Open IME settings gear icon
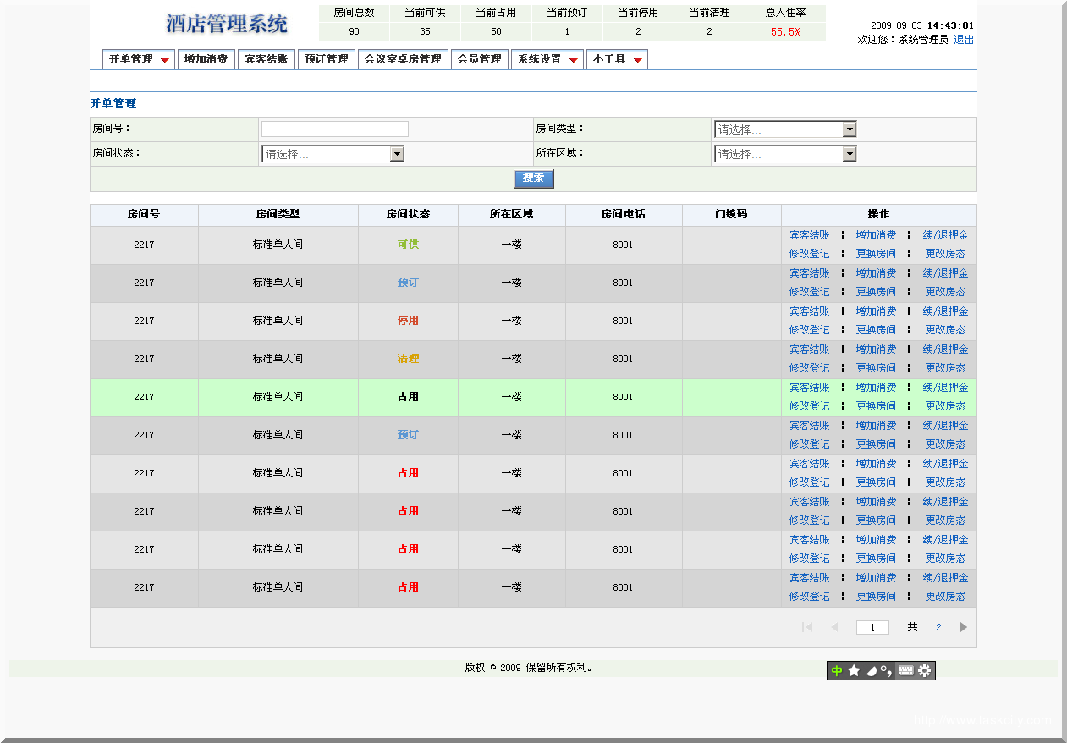Screen dimensions: 1067x743 pos(925,670)
